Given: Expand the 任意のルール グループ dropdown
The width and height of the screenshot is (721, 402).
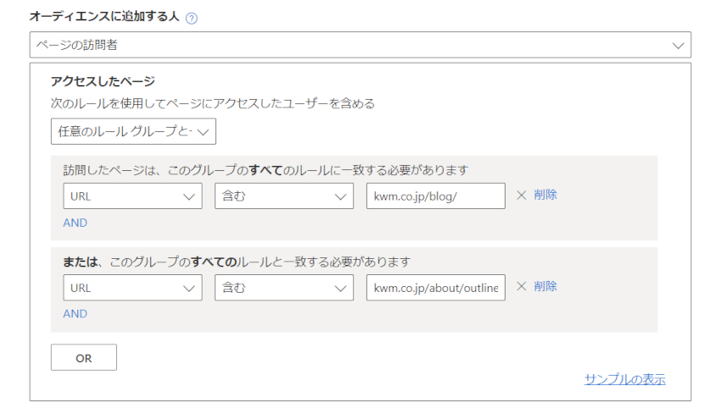Looking at the screenshot, I should (x=133, y=132).
